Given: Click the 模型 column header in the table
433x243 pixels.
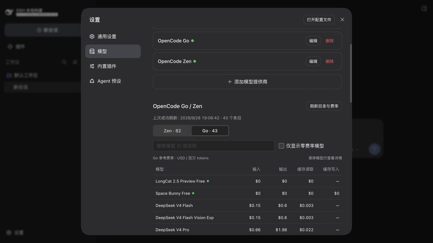Looking at the screenshot, I should [x=160, y=169].
